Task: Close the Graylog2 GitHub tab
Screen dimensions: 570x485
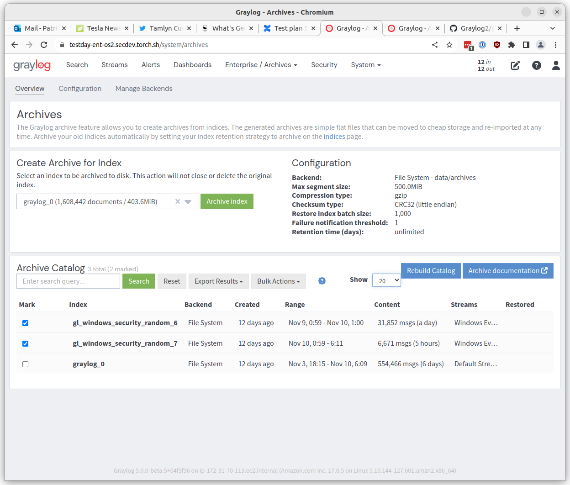Action: click(x=500, y=28)
